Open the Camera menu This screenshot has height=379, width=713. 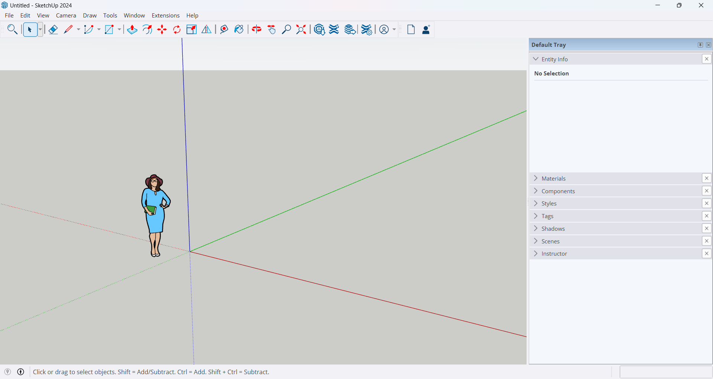(x=66, y=16)
